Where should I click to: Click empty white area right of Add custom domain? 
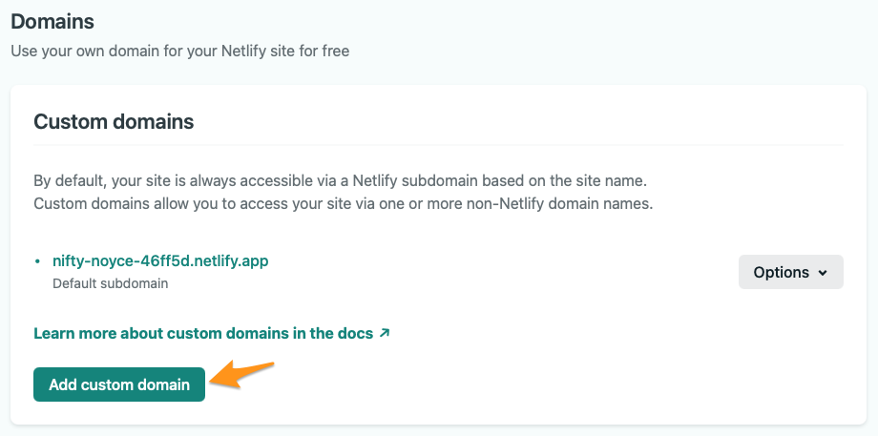click(x=532, y=384)
